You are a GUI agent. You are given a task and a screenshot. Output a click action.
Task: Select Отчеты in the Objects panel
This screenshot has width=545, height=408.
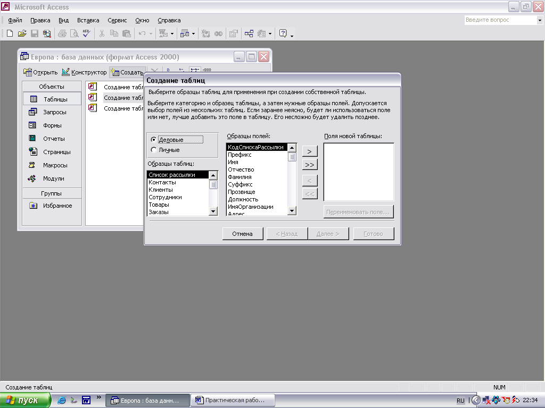pos(52,139)
